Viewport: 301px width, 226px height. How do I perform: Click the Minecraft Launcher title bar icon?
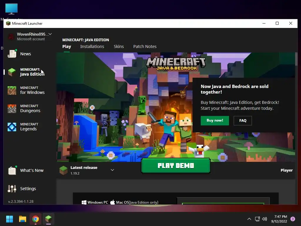8,24
